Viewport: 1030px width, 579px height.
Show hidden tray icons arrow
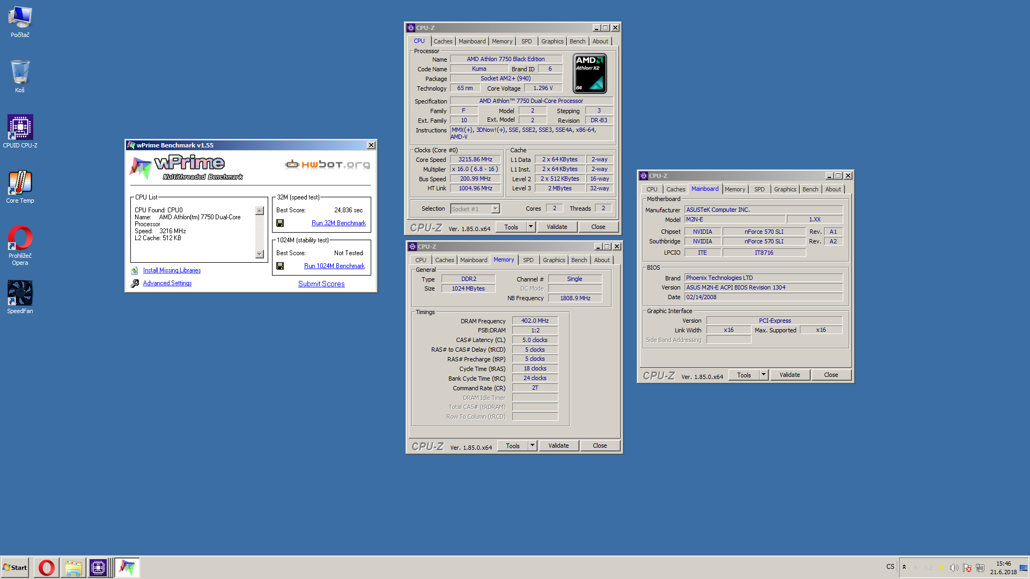[x=904, y=567]
